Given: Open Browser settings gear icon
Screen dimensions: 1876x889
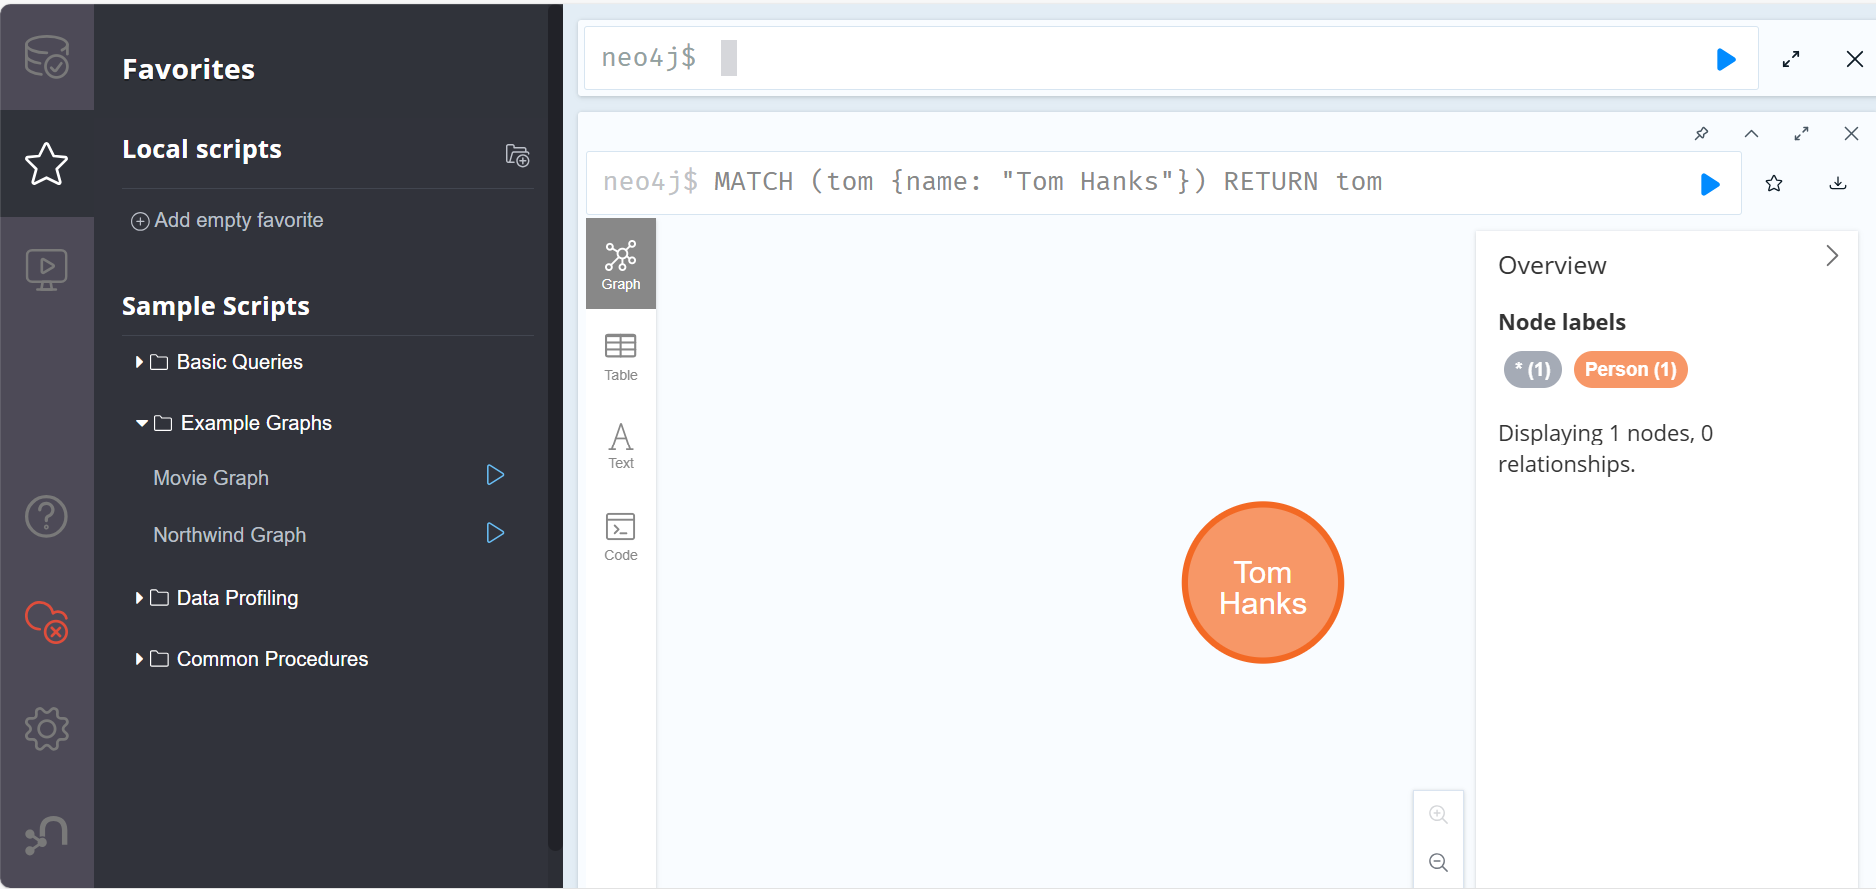Looking at the screenshot, I should [47, 729].
